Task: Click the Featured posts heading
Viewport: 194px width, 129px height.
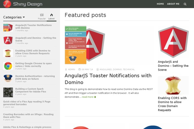Action: pyautogui.click(x=85, y=15)
